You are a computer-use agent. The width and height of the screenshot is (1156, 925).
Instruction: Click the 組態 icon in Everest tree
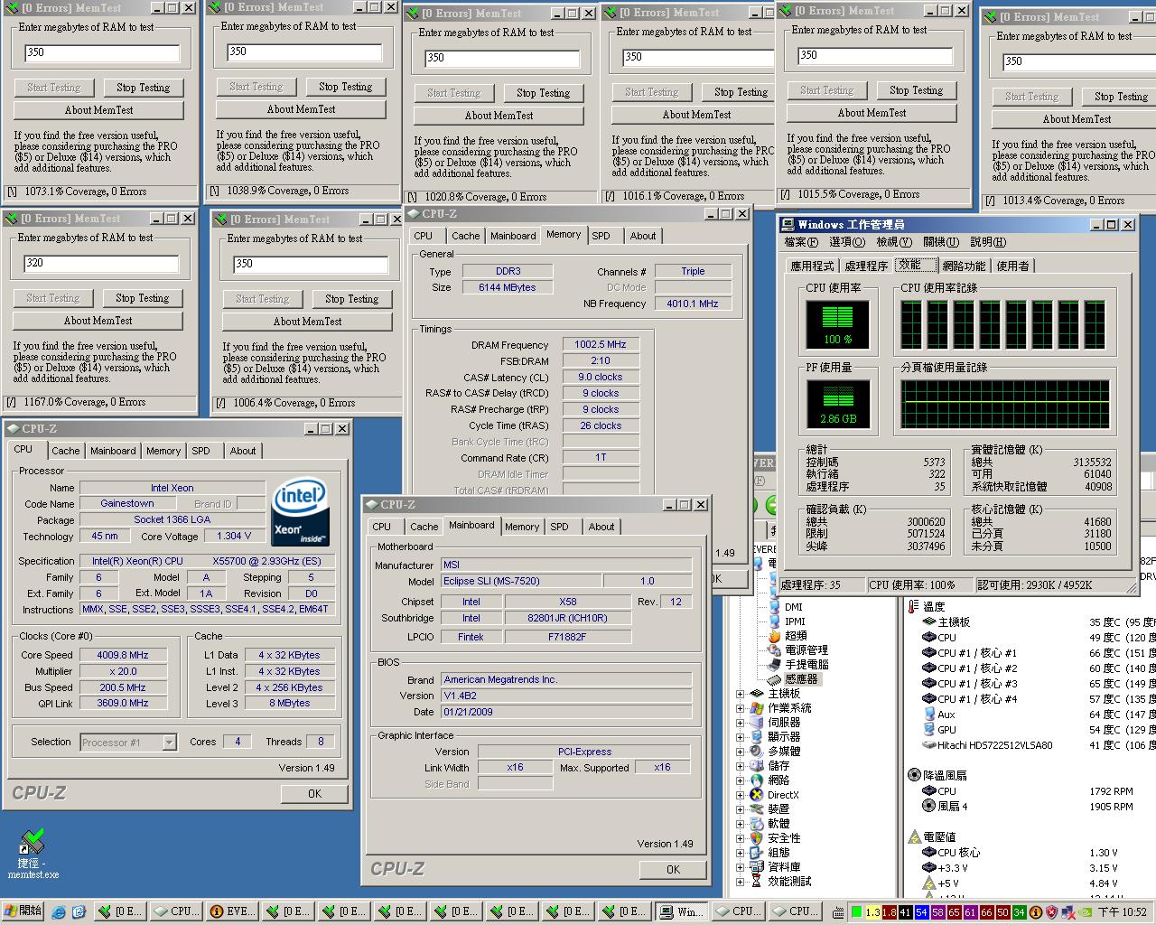757,852
